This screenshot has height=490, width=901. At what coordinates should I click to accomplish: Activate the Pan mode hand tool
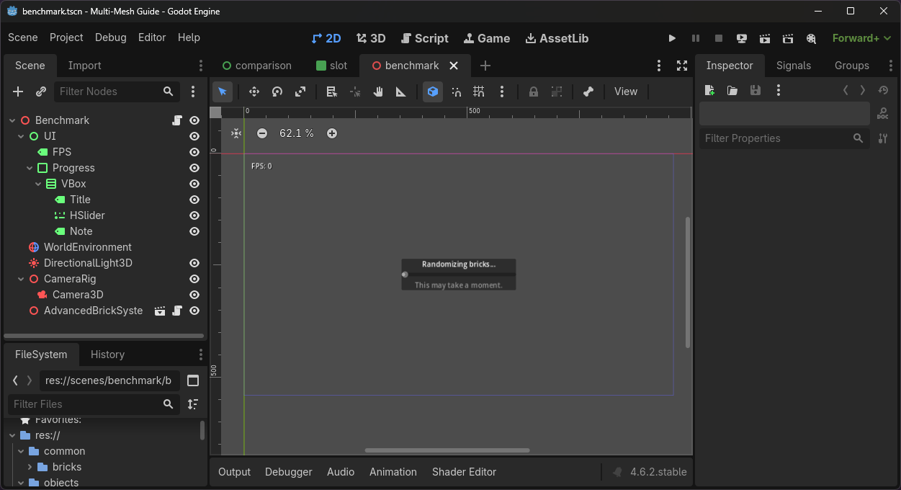(378, 92)
